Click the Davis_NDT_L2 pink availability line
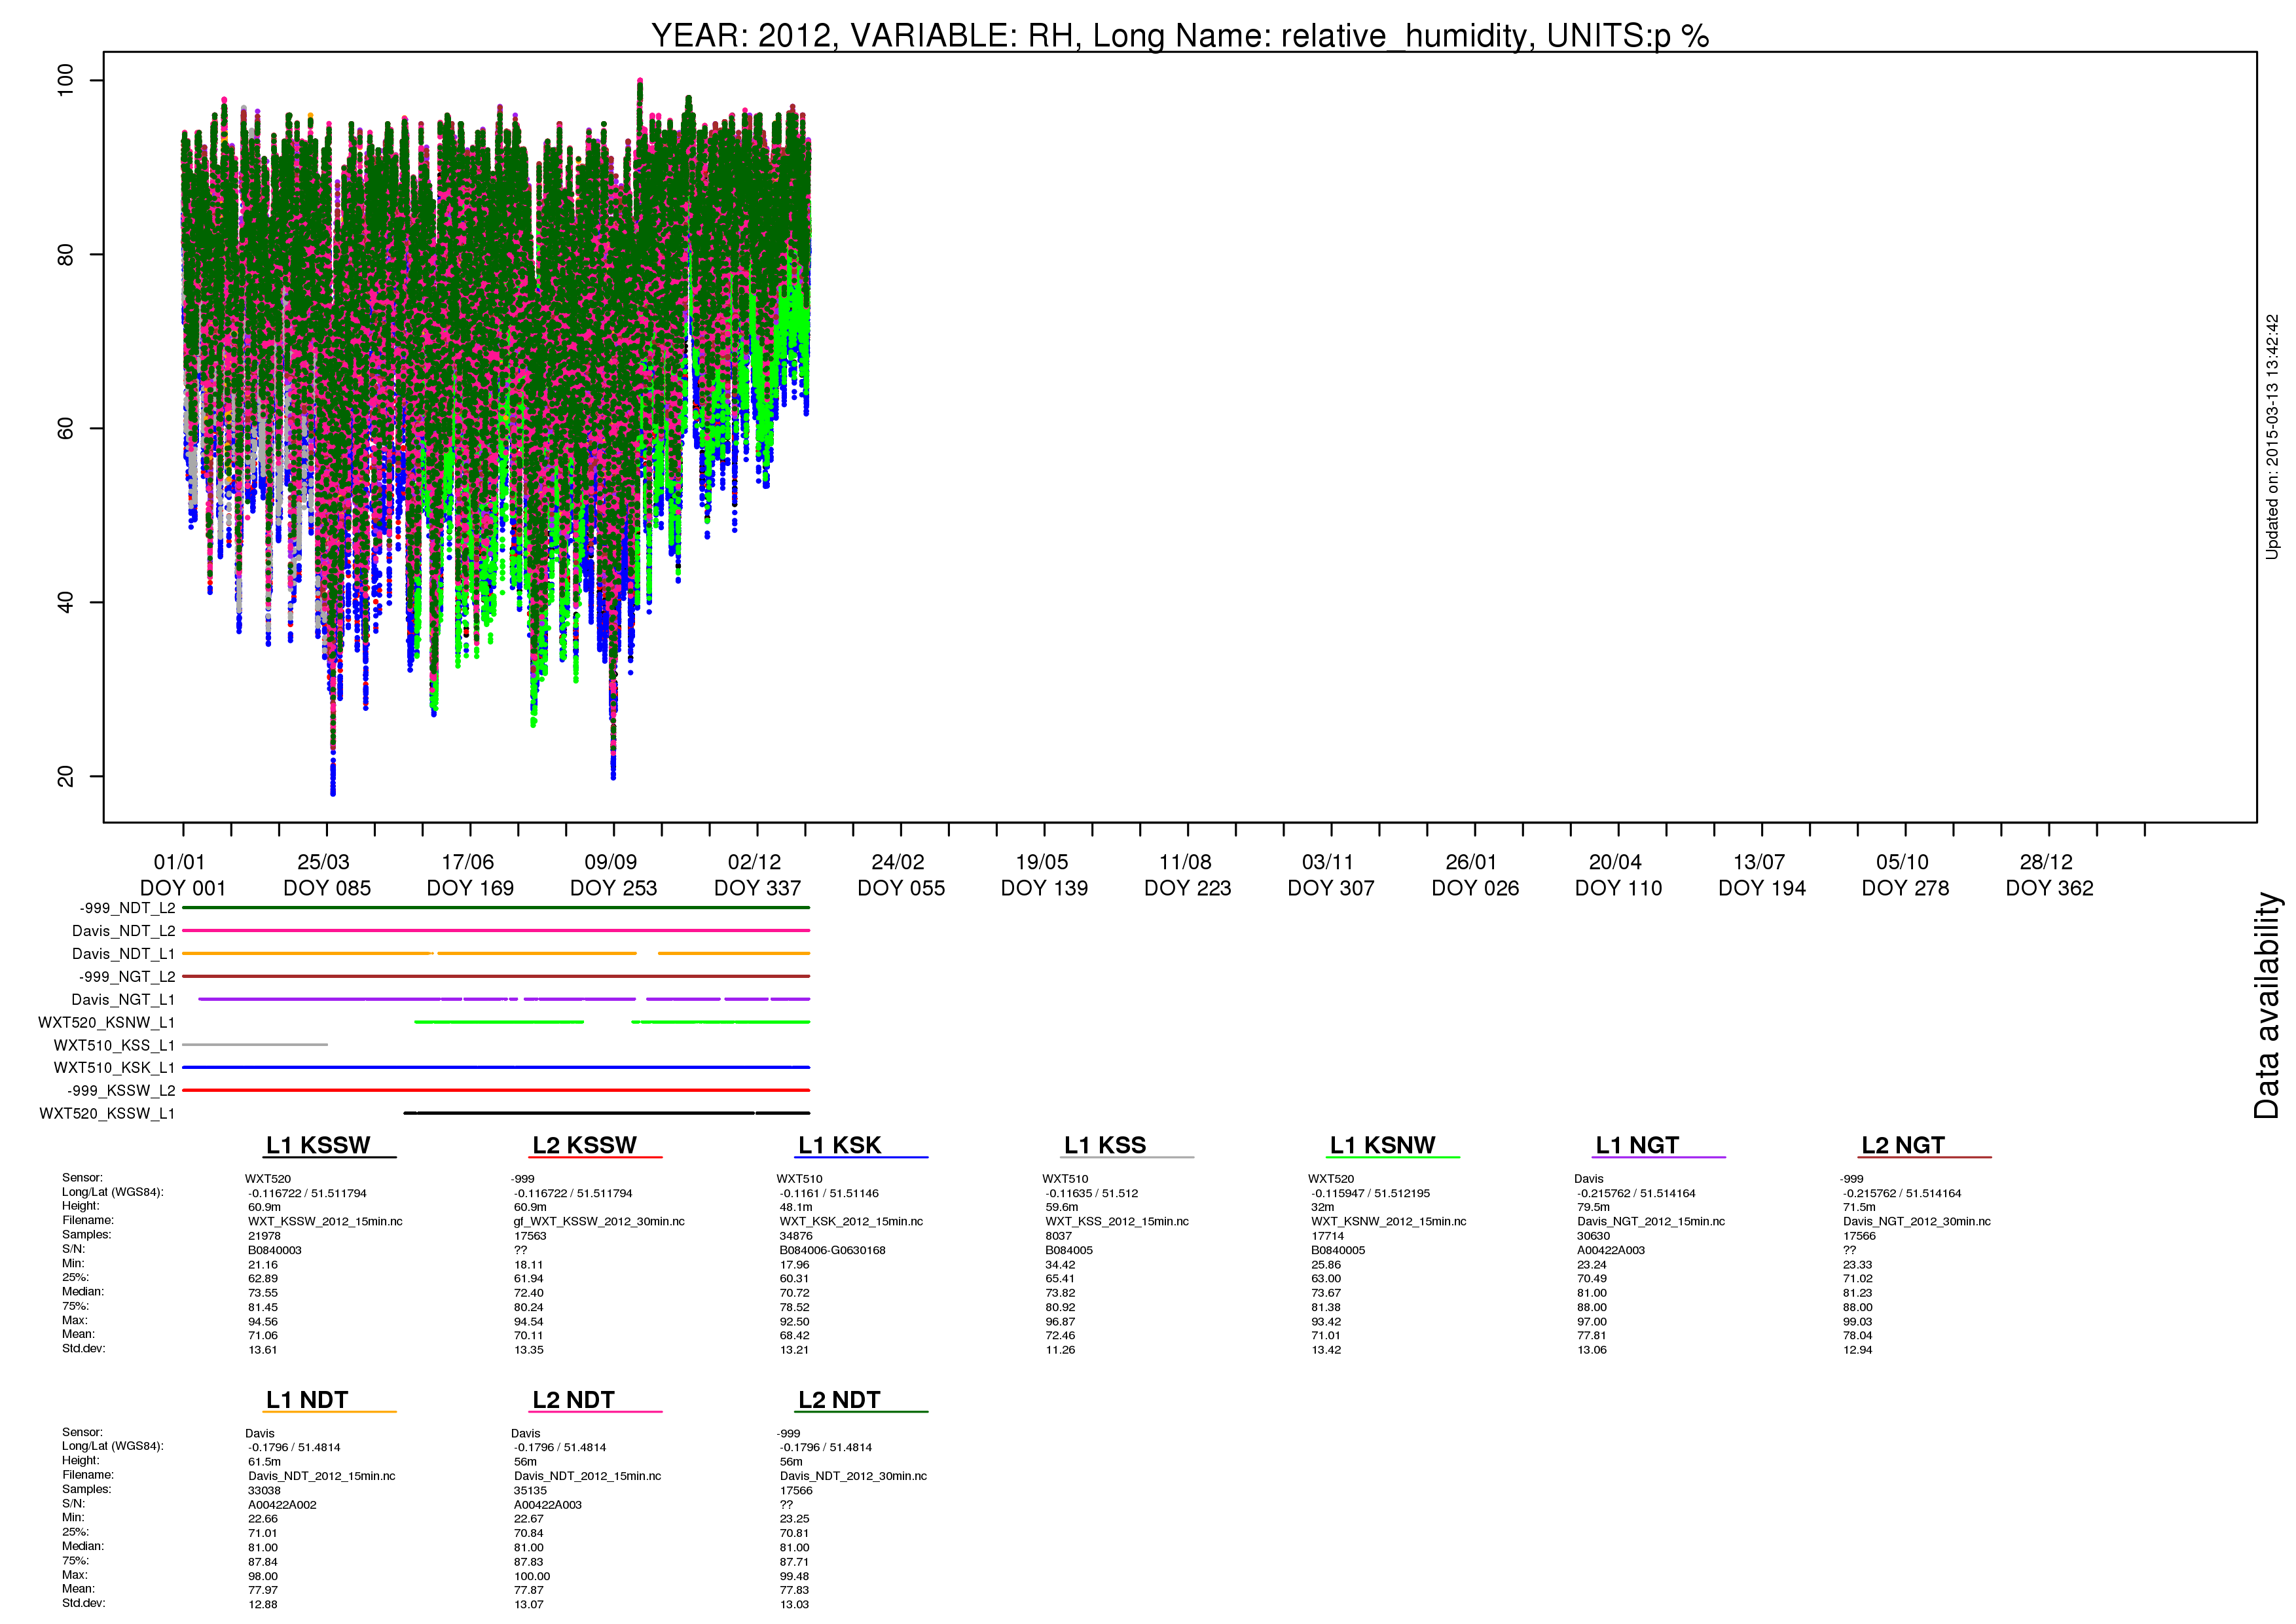The width and height of the screenshot is (2296, 1624). point(496,930)
